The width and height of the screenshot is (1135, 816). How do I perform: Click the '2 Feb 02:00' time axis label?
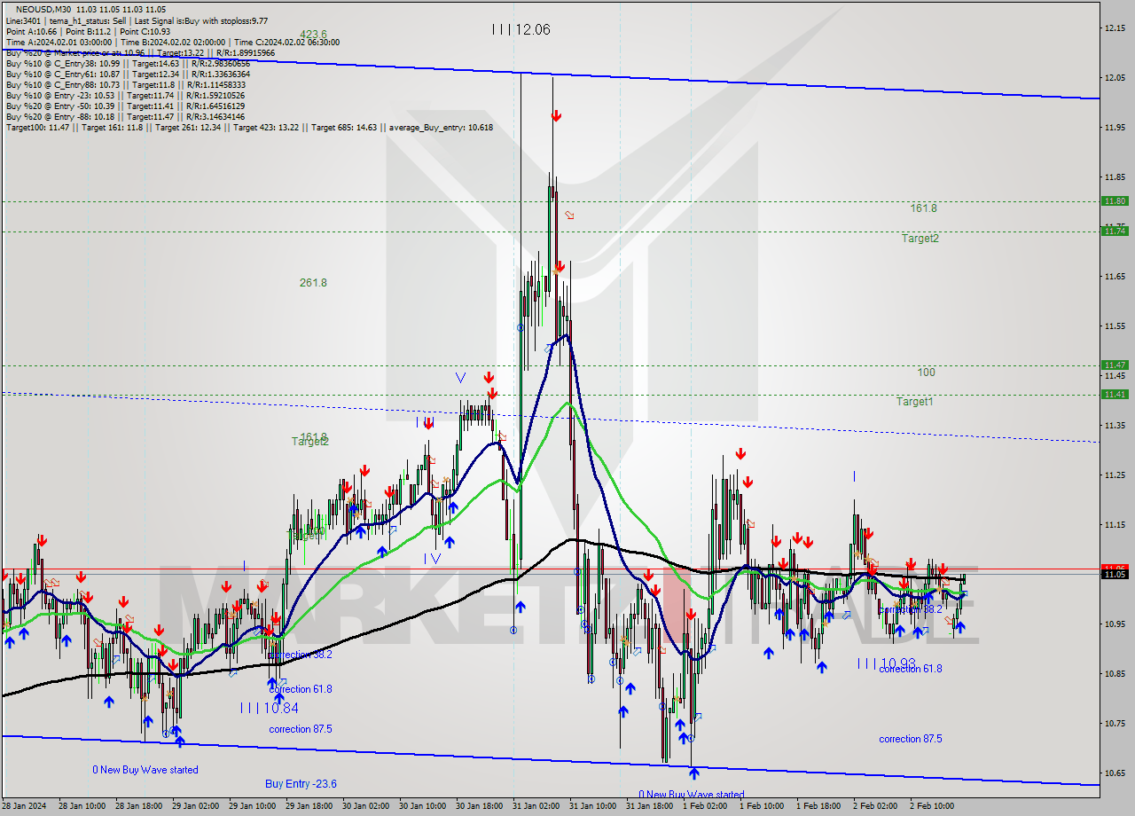pos(876,806)
